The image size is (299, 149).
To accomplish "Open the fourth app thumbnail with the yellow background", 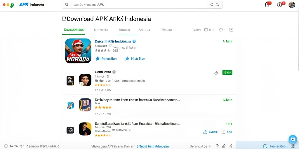I will click(85, 129).
